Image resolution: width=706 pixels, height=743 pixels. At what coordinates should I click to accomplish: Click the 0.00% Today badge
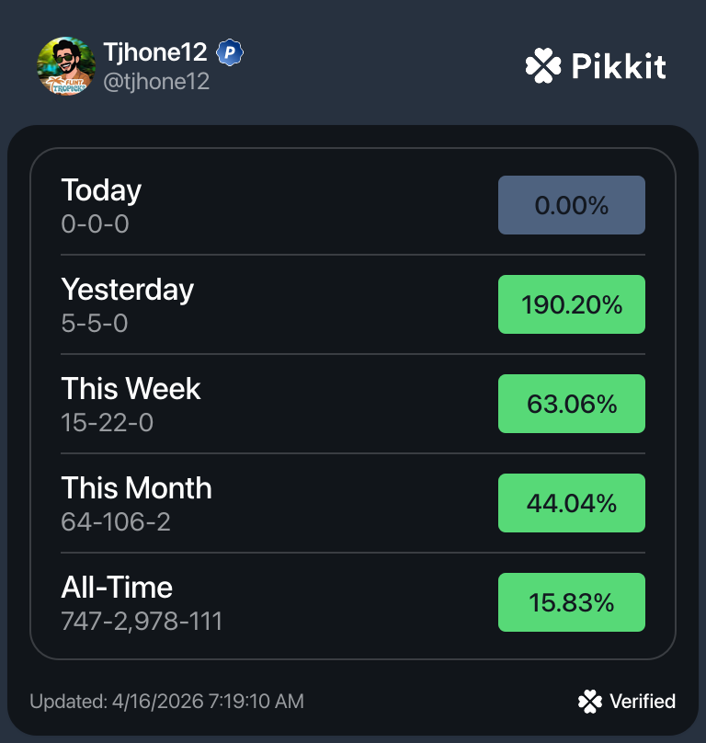point(571,205)
